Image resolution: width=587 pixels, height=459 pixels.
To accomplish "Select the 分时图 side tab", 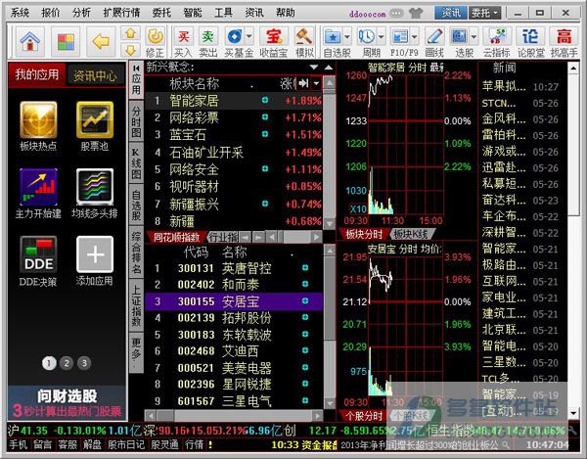I will (136, 122).
